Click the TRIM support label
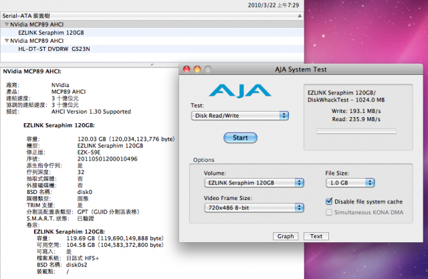 41,205
